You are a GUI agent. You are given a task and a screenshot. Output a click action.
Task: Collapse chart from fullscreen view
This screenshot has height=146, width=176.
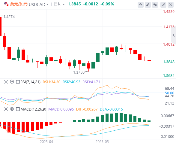click(163, 5)
